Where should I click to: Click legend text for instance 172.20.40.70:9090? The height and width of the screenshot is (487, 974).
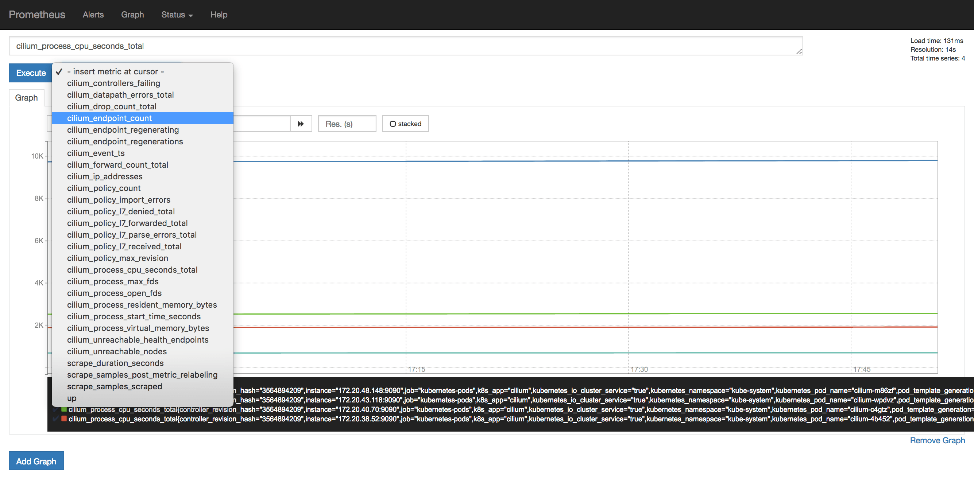[521, 410]
